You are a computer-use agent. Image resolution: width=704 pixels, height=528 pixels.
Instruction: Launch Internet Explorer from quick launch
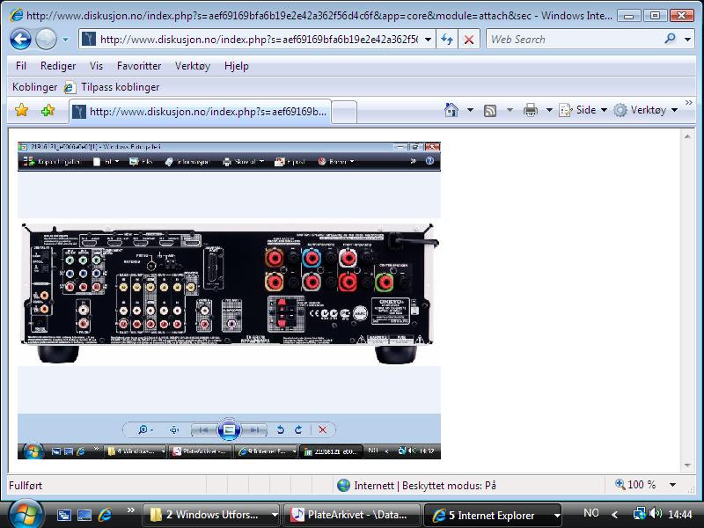point(105,515)
